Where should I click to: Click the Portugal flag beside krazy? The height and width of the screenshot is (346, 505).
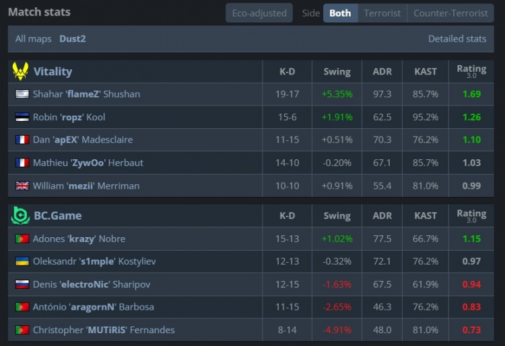point(22,239)
